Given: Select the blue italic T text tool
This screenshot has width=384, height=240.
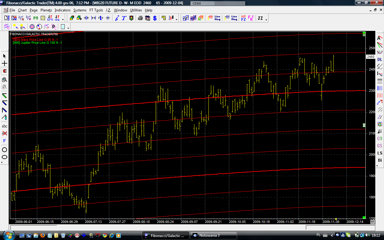Looking at the screenshot, I should (124, 18).
